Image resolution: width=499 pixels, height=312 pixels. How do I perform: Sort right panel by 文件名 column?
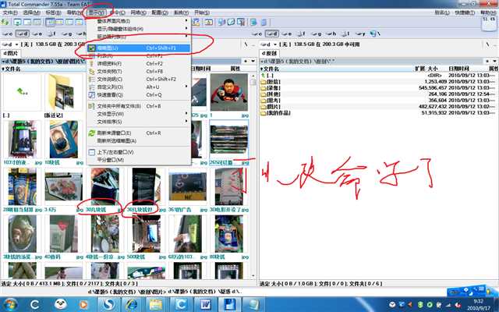[x=270, y=69]
